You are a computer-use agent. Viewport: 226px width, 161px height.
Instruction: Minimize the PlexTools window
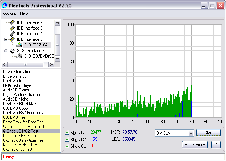tap(204, 6)
